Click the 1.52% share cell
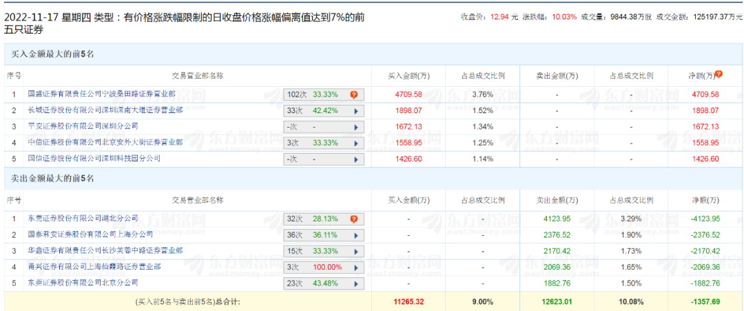This screenshot has width=744, height=311. point(482,110)
